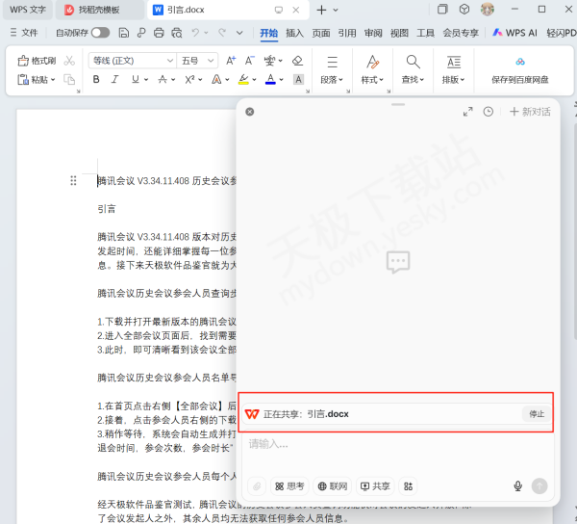This screenshot has width=577, height=524.
Task: Expand the AI chat panel to fullscreen
Action: [x=468, y=112]
